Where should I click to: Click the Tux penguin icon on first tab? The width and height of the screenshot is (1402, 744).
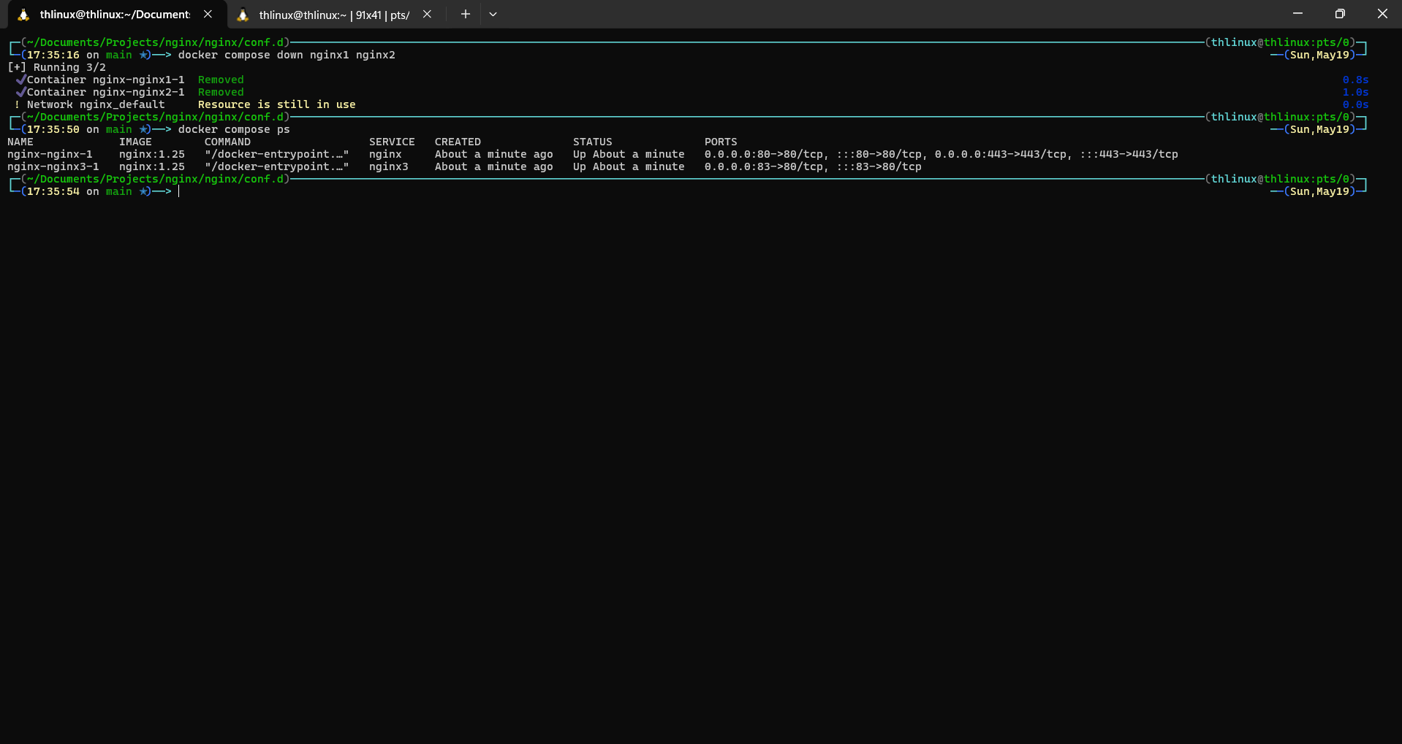pyautogui.click(x=23, y=15)
